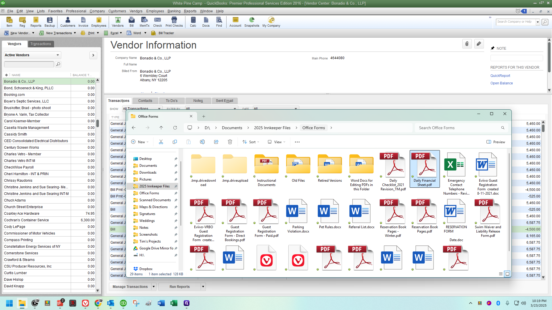This screenshot has height=310, width=552.
Task: Open the Reports menu in menu bar
Action: (x=190, y=11)
